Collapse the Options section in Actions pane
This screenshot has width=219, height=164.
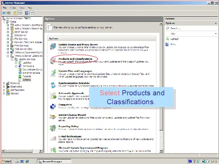[216, 23]
